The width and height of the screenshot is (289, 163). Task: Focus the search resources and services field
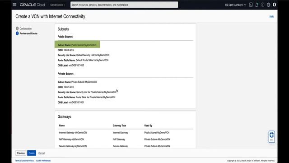124,5
